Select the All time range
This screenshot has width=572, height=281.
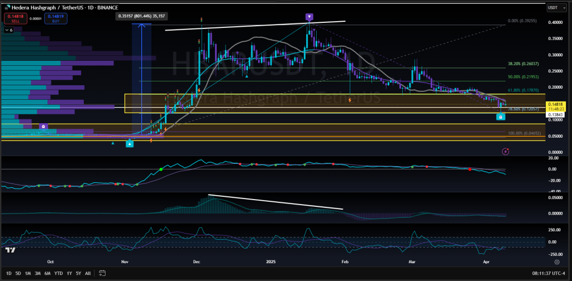click(88, 273)
